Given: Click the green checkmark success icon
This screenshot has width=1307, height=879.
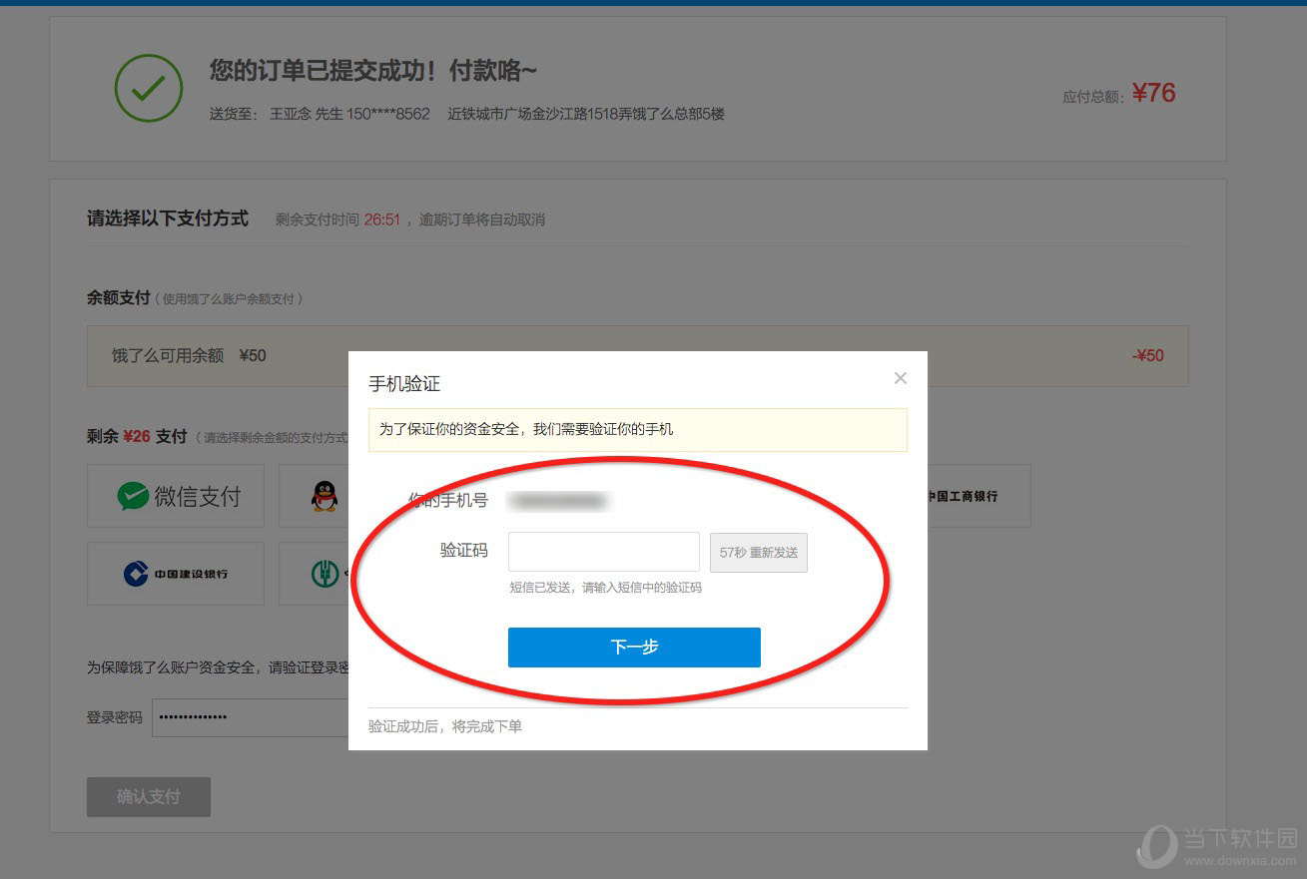Looking at the screenshot, I should (x=149, y=89).
